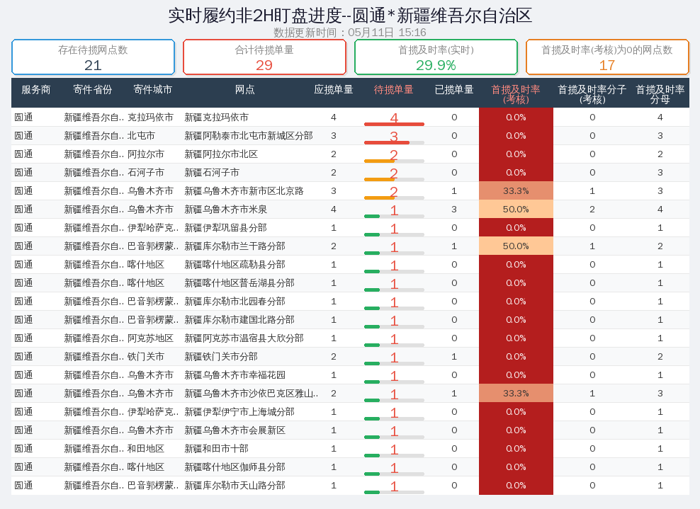Click the 网点 column header

[244, 90]
